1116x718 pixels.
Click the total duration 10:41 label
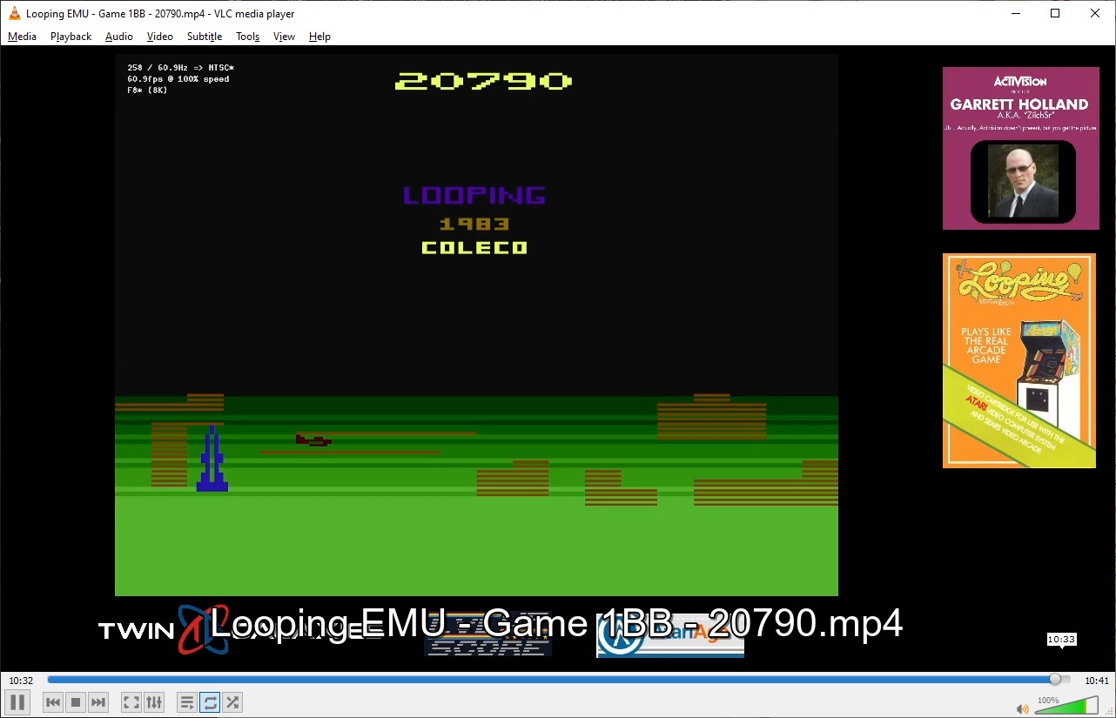point(1096,681)
